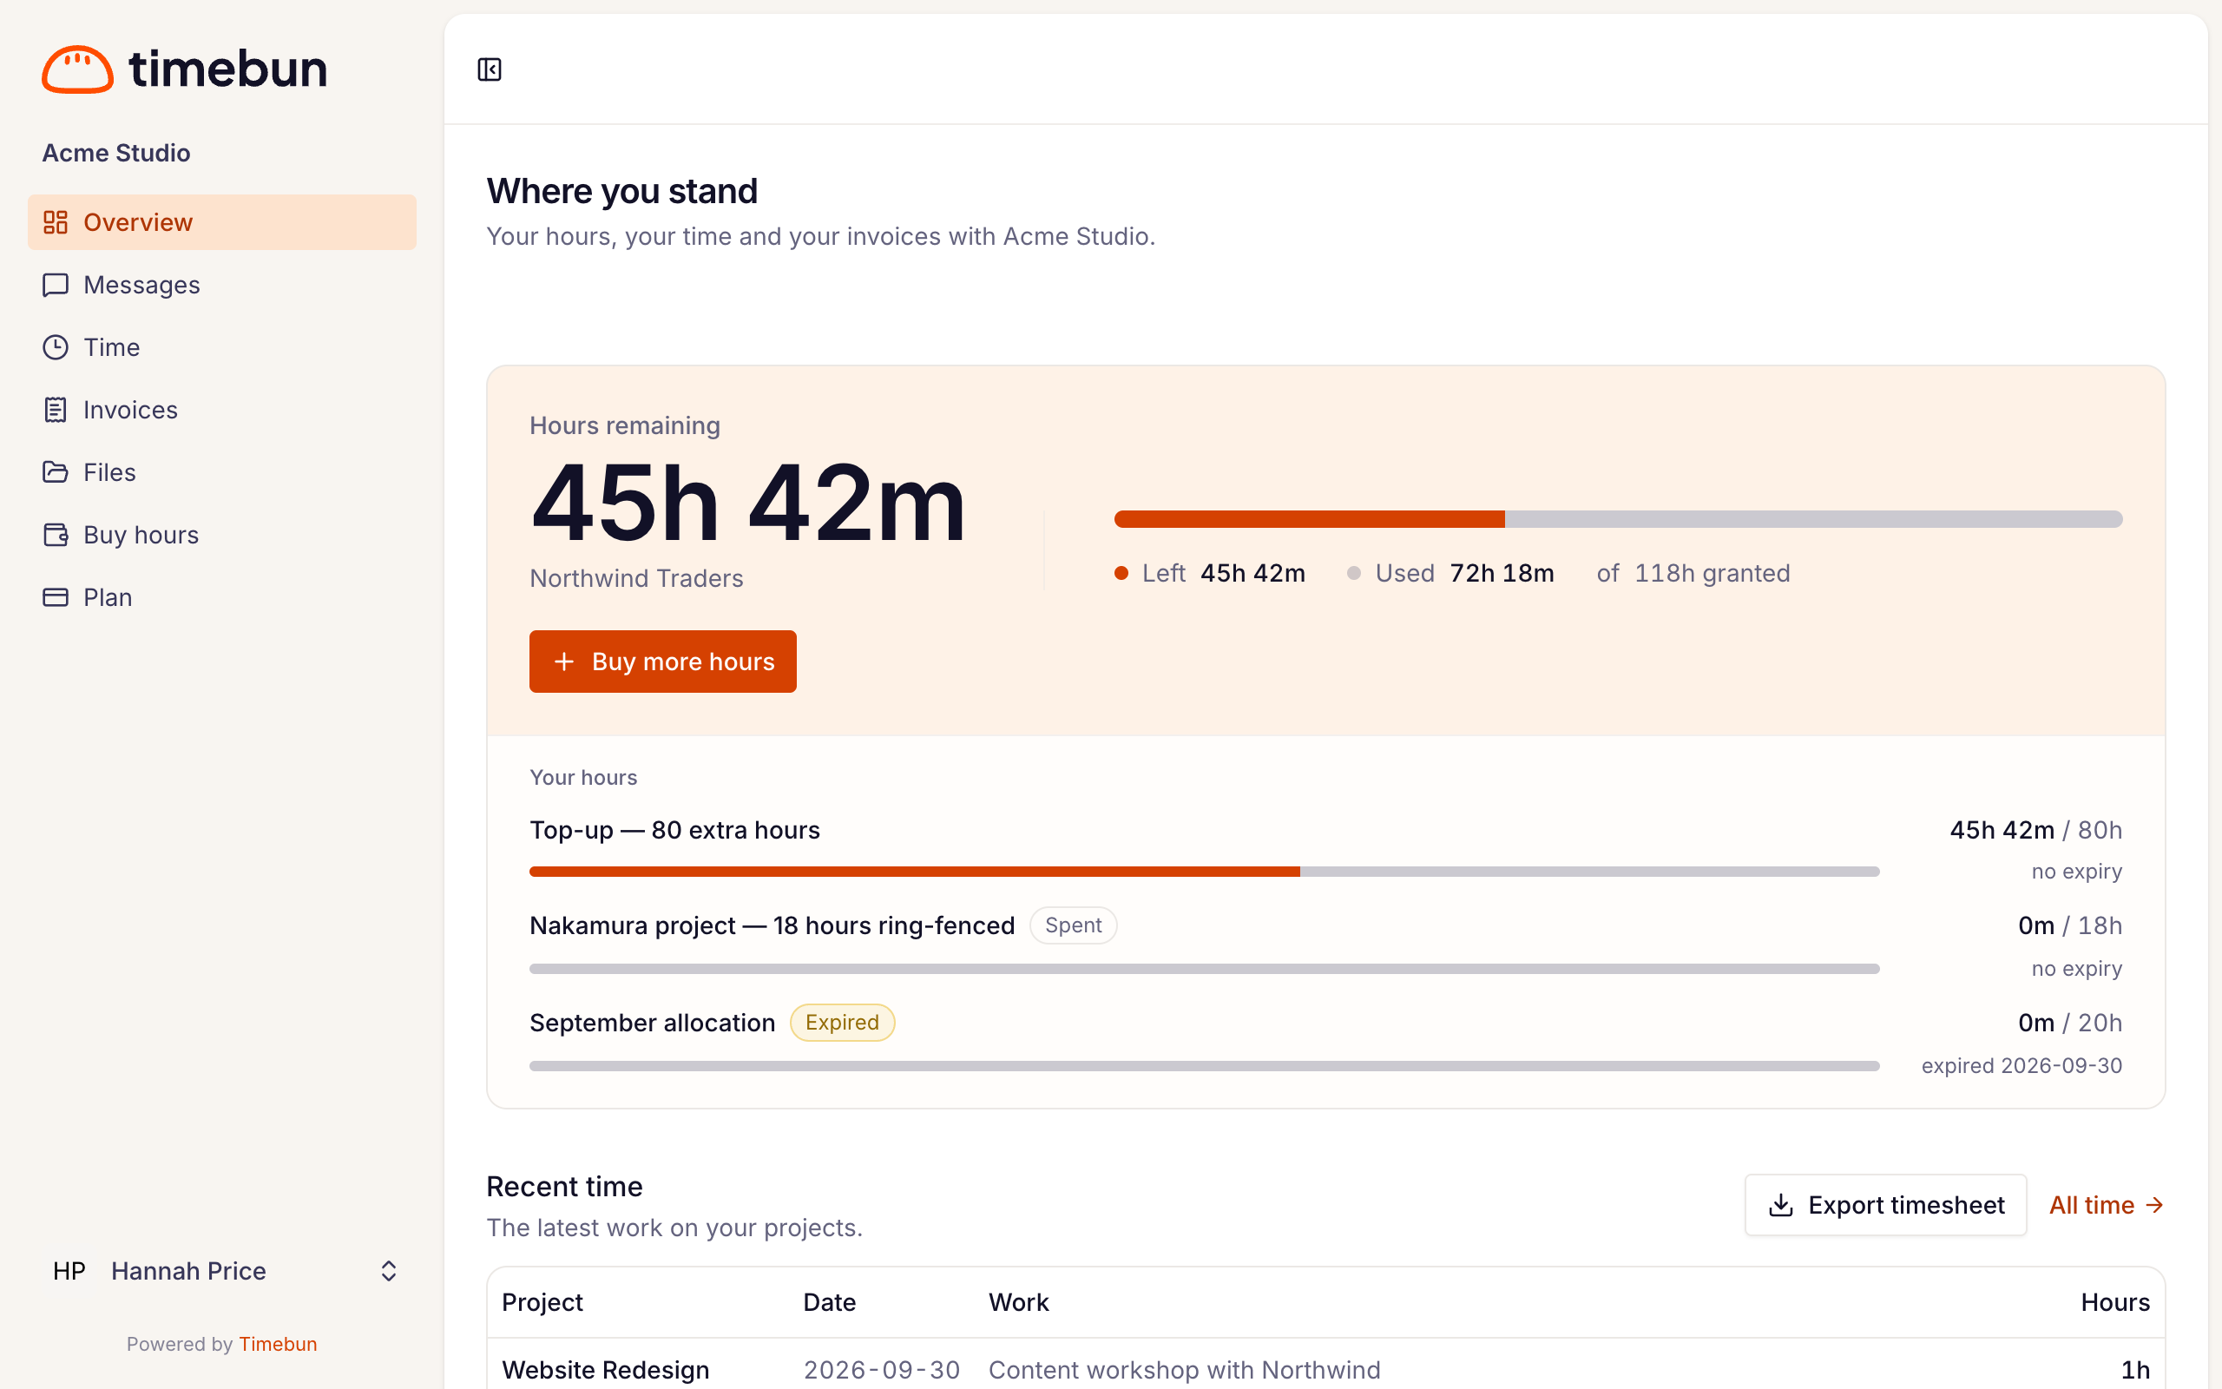Click the 45h 42m / 80h value
The height and width of the screenshot is (1389, 2222).
2035,830
